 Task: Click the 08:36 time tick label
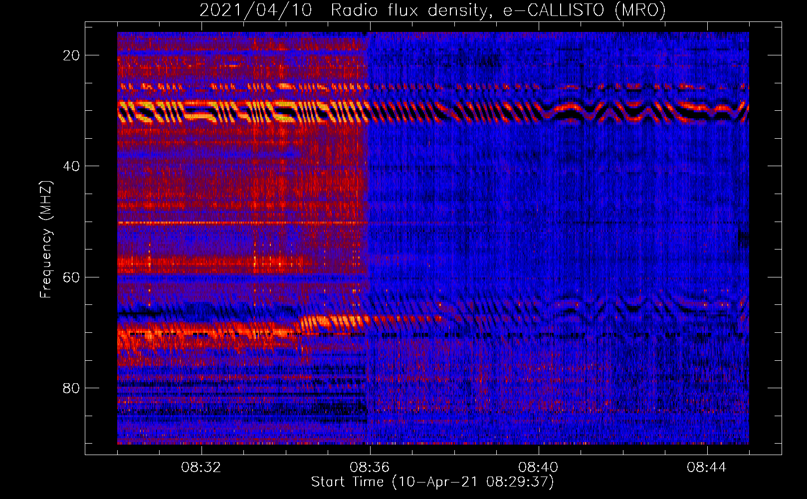[370, 468]
